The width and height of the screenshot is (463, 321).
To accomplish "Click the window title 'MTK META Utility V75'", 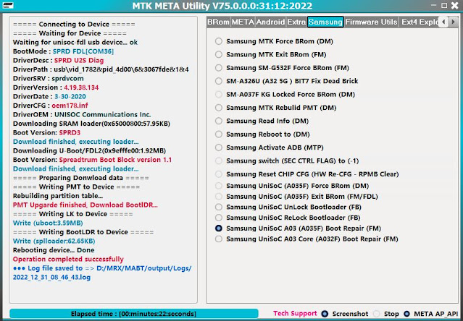I will 222,6.
